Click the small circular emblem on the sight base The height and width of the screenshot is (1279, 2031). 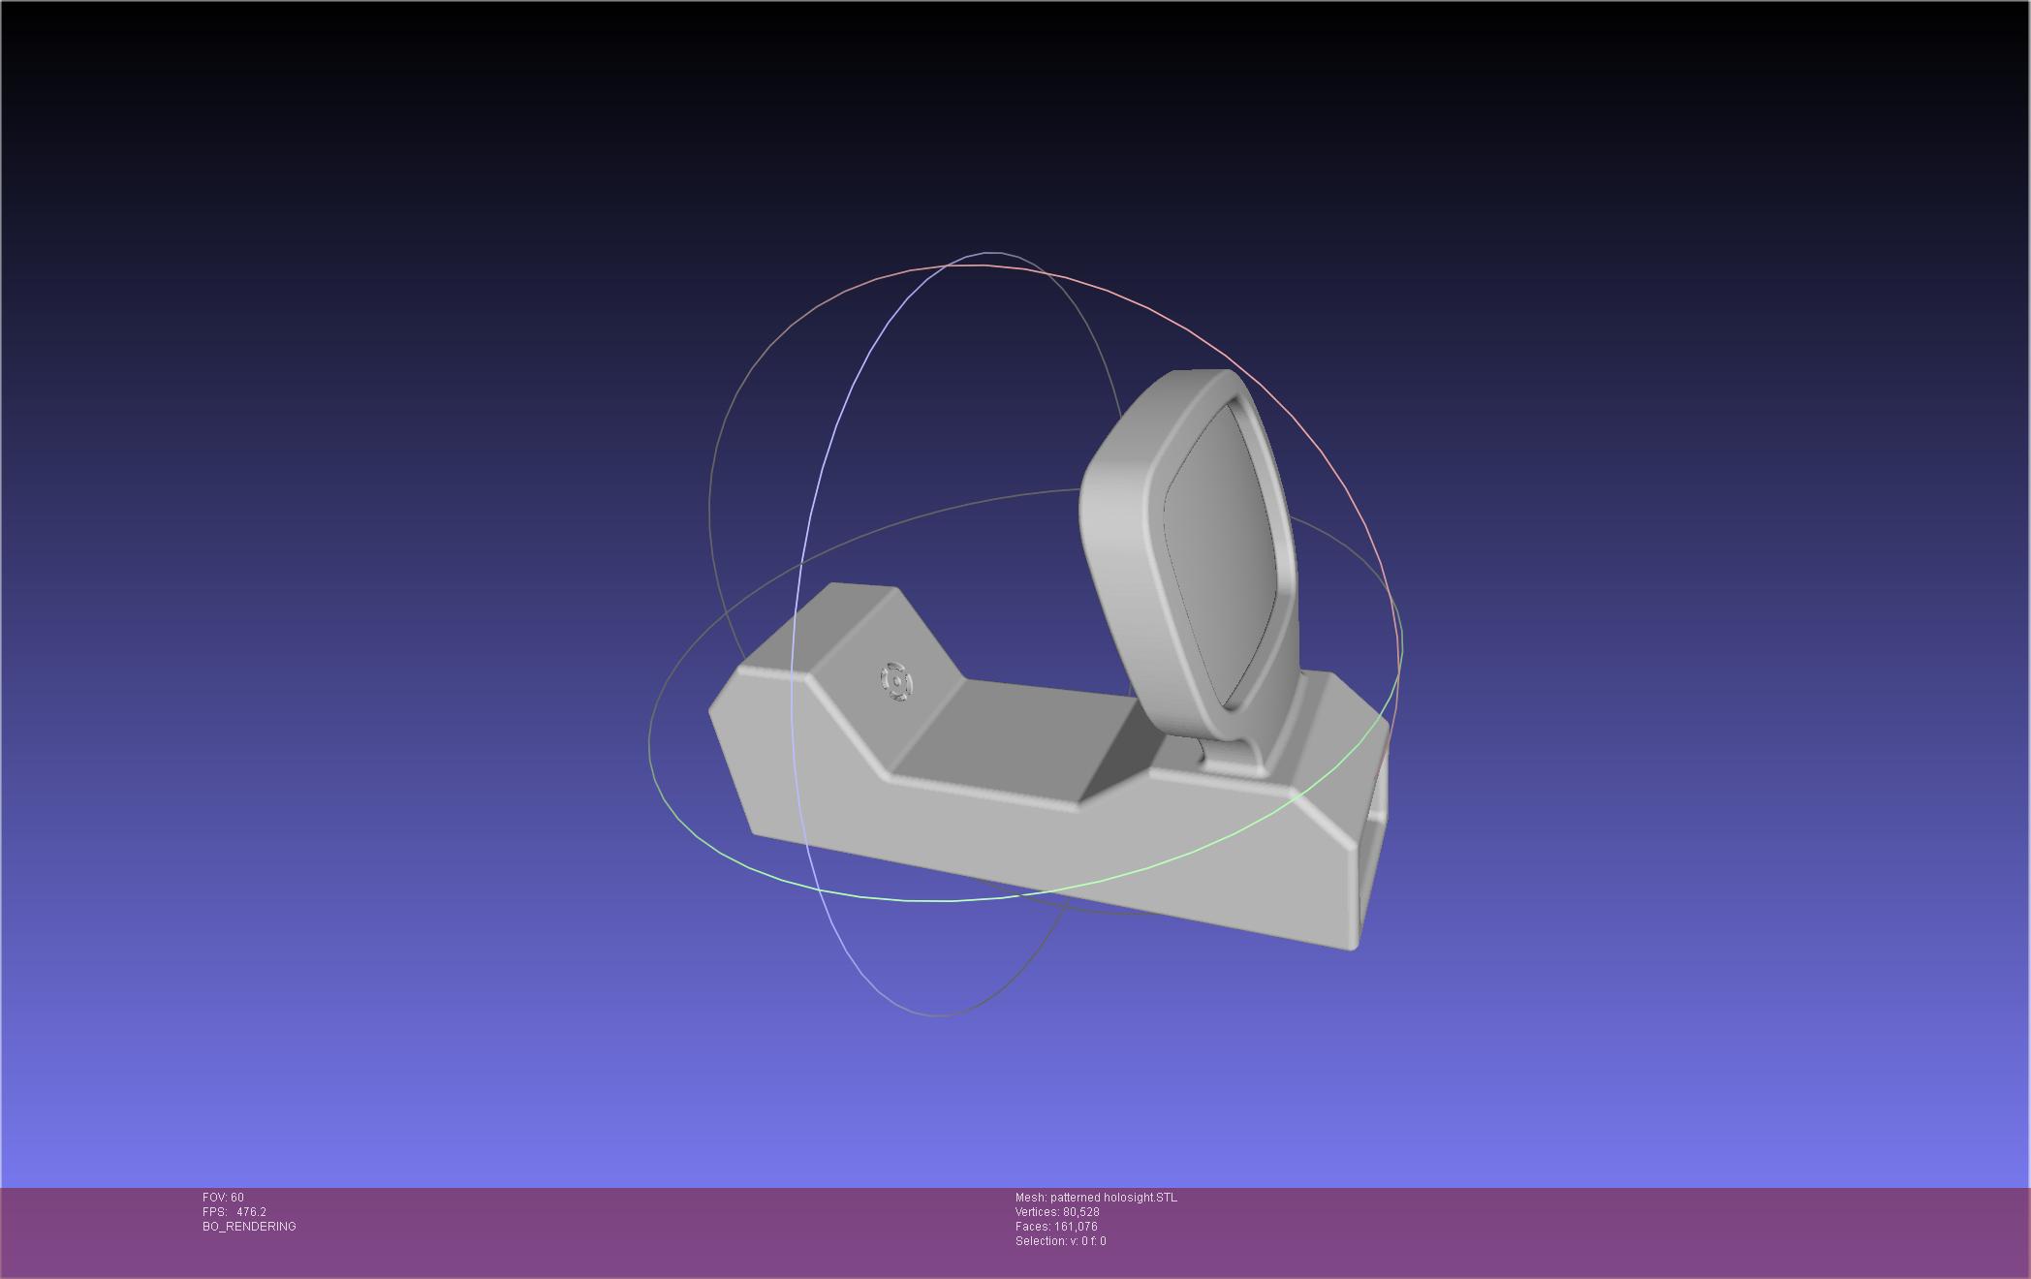(x=896, y=681)
